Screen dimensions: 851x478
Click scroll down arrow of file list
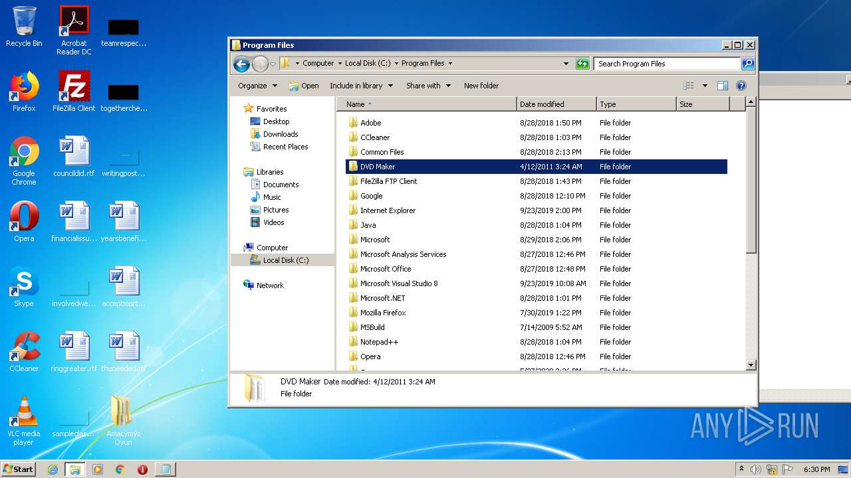click(x=751, y=364)
